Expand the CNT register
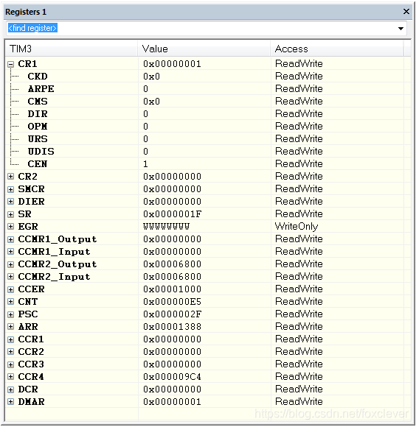 (10, 302)
